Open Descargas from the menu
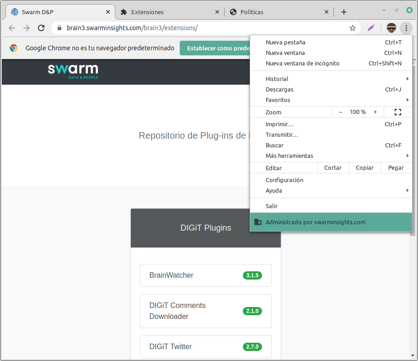Screen dimensions: 418x361 (x=331, y=89)
